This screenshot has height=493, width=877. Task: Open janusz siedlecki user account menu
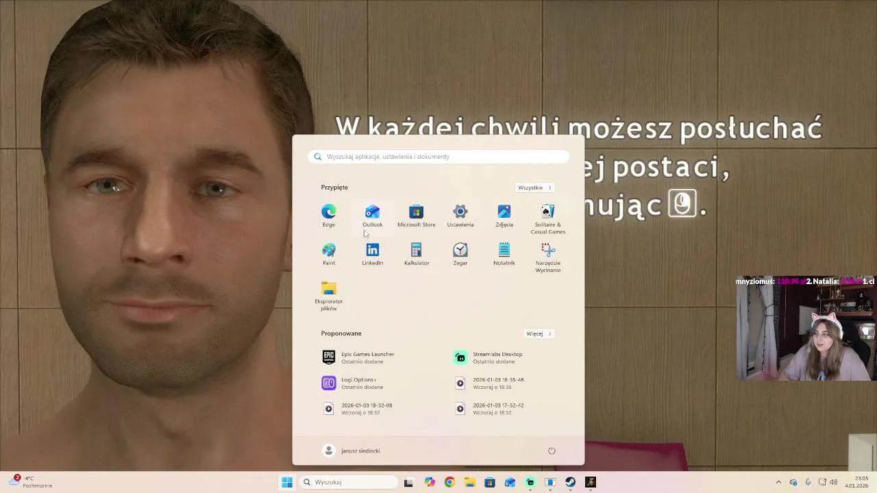click(351, 451)
